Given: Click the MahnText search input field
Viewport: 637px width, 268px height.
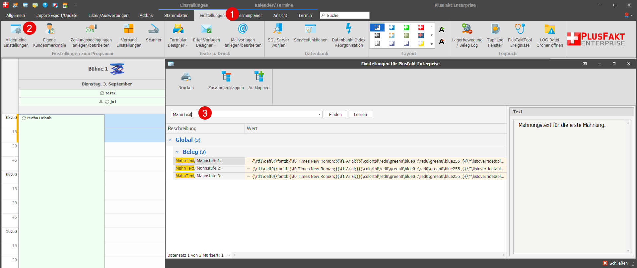Looking at the screenshot, I should (x=247, y=114).
